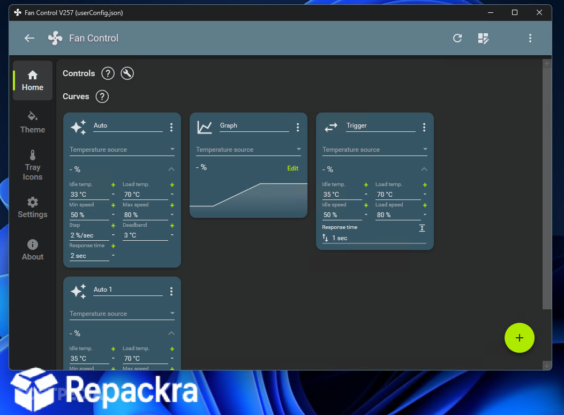Image resolution: width=564 pixels, height=415 pixels.
Task: Open the About tab
Action: click(33, 250)
